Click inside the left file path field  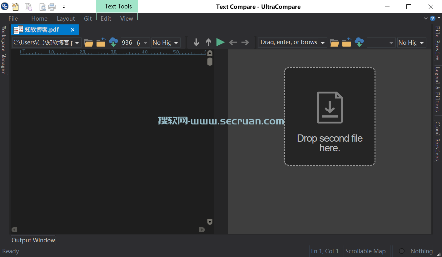pos(43,43)
